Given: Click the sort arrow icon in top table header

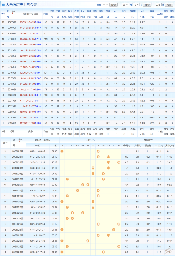Looking at the screenshot, I should (x=13, y=13).
